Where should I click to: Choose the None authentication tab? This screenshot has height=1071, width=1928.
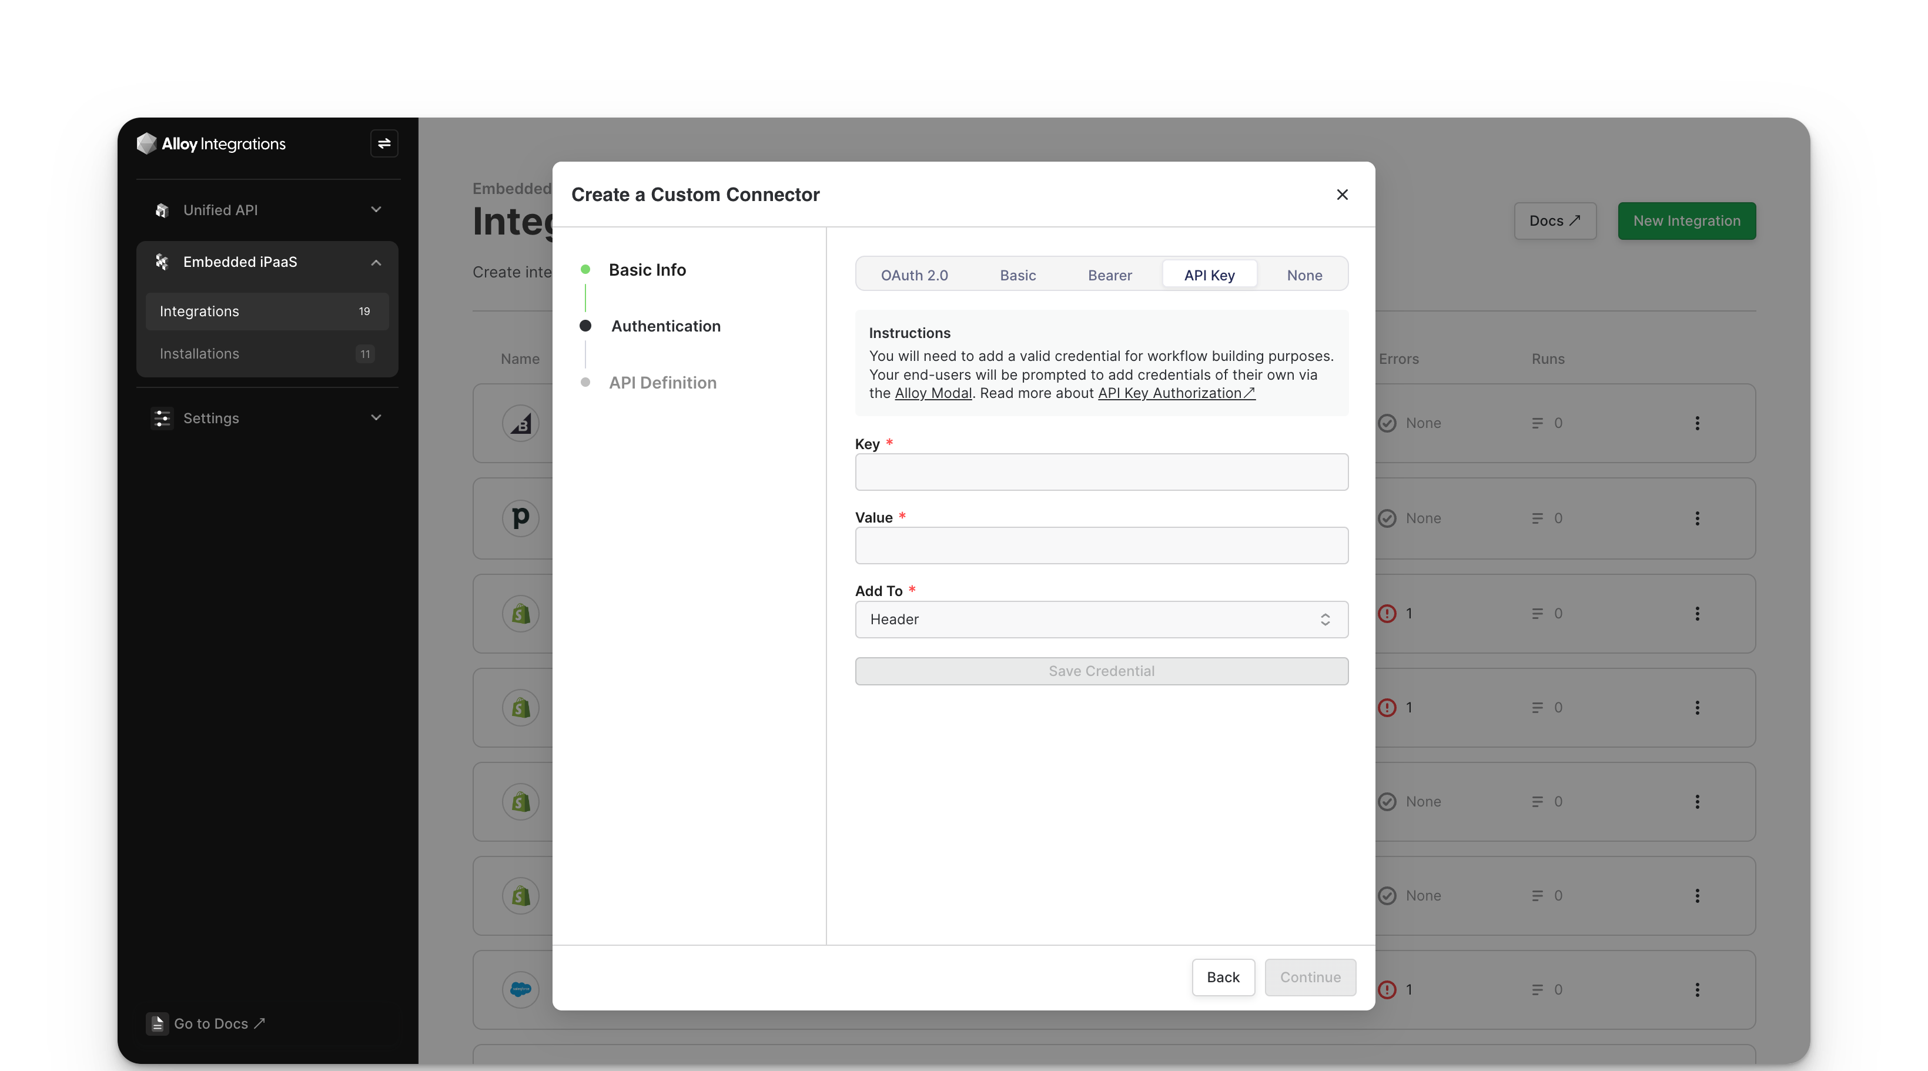click(x=1304, y=275)
